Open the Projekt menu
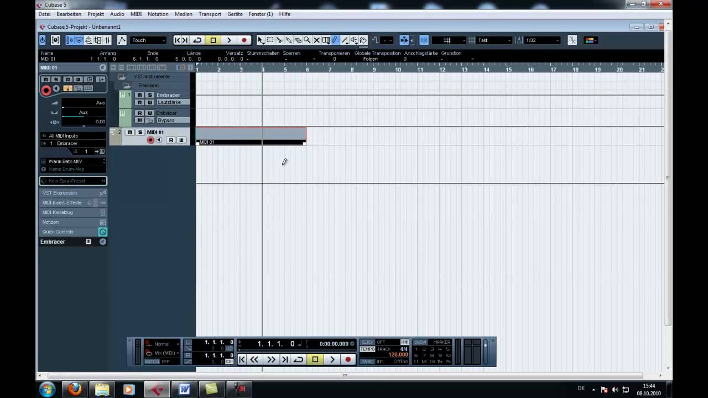The height and width of the screenshot is (398, 708). (x=96, y=14)
